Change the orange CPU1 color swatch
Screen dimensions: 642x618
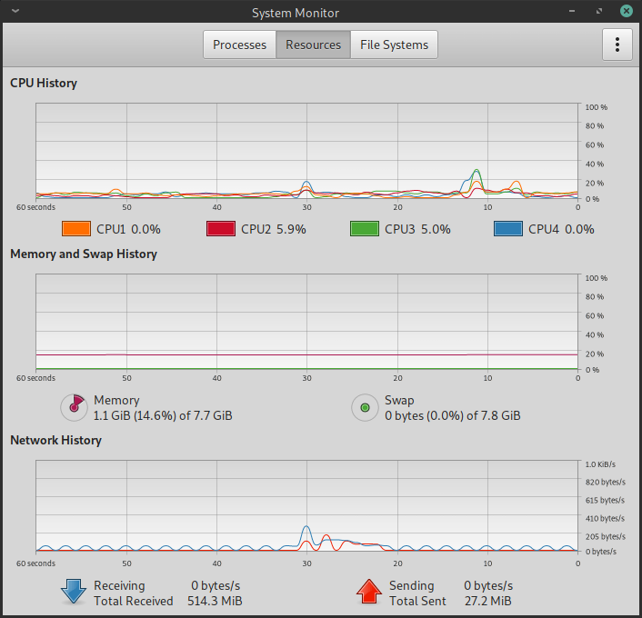pos(76,229)
